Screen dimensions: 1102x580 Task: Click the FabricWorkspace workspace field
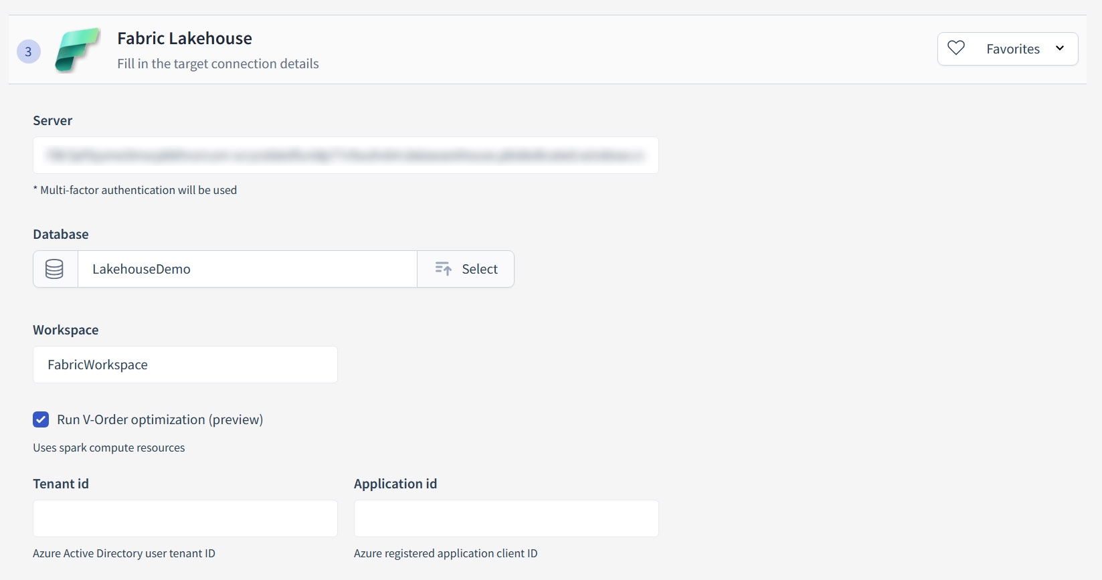tap(185, 365)
